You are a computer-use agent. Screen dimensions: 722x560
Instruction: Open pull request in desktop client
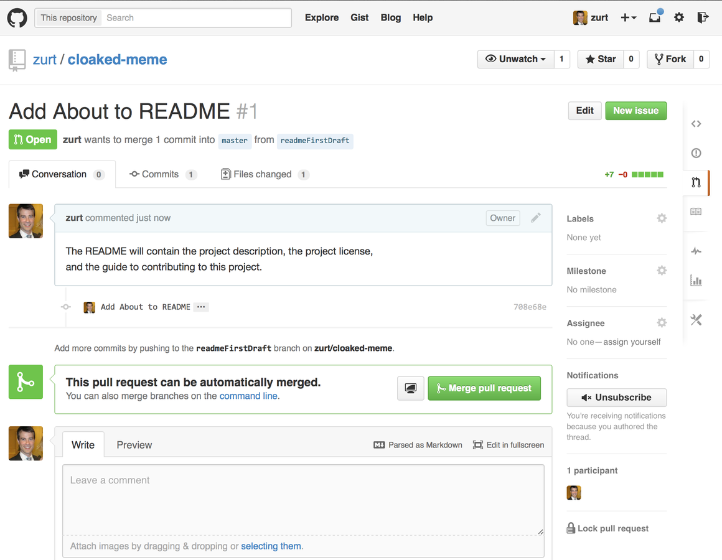[x=411, y=388]
